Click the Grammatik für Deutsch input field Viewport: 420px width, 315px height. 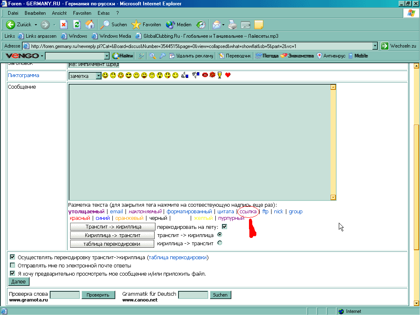point(193,295)
